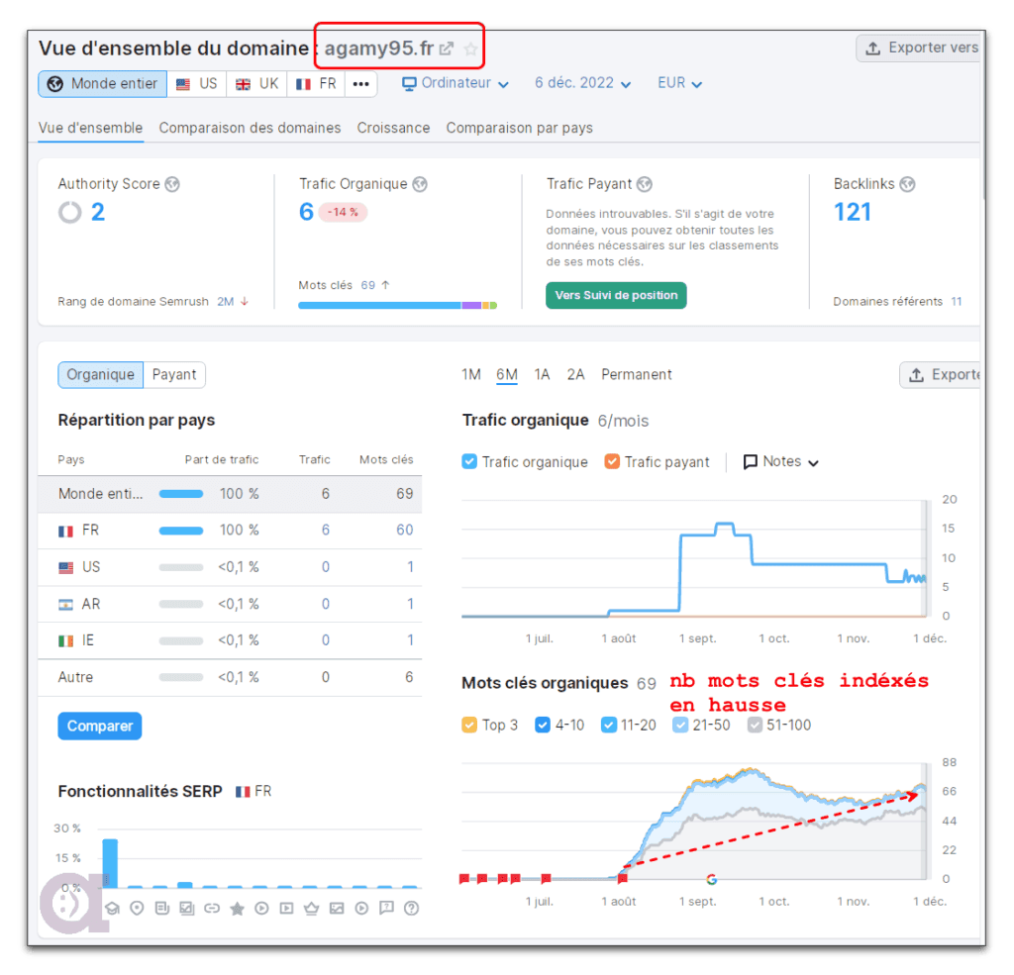Toggle the Trafic payant checkbox
Image resolution: width=1014 pixels, height=975 pixels.
click(x=612, y=462)
